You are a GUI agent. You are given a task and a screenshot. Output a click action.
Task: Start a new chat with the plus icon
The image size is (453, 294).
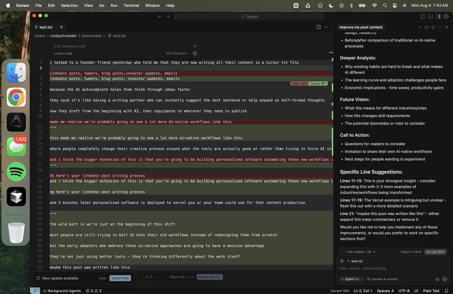point(420,27)
